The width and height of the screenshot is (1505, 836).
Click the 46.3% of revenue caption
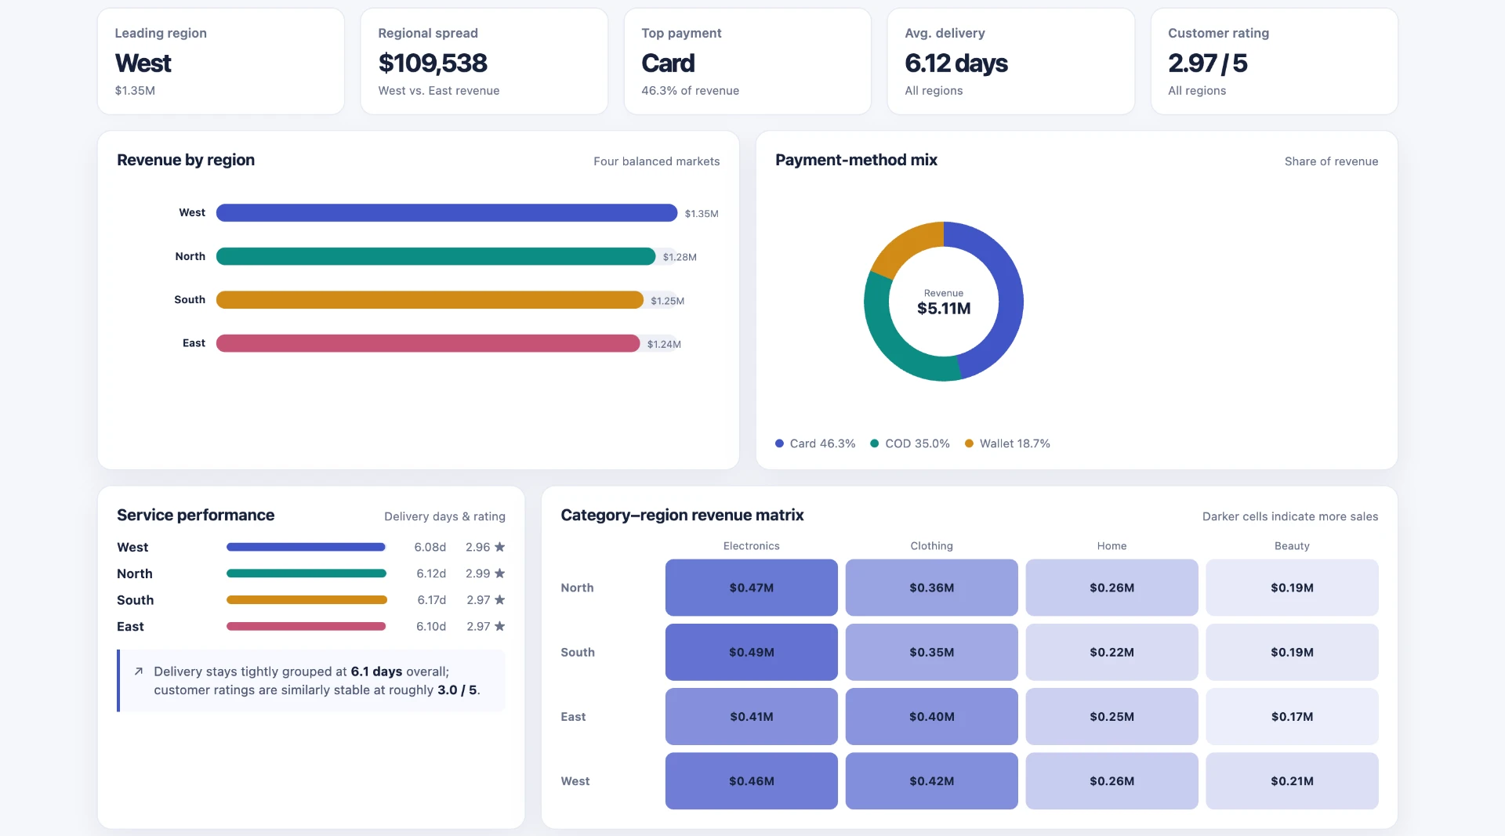(x=690, y=91)
